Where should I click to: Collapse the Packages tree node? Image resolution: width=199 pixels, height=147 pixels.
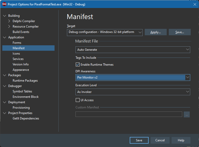(5, 75)
